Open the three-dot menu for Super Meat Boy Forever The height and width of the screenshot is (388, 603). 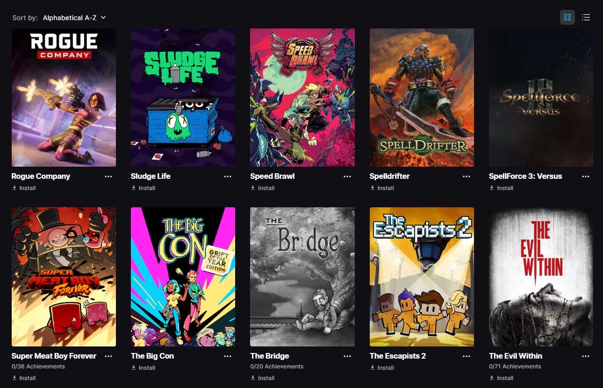coord(108,356)
